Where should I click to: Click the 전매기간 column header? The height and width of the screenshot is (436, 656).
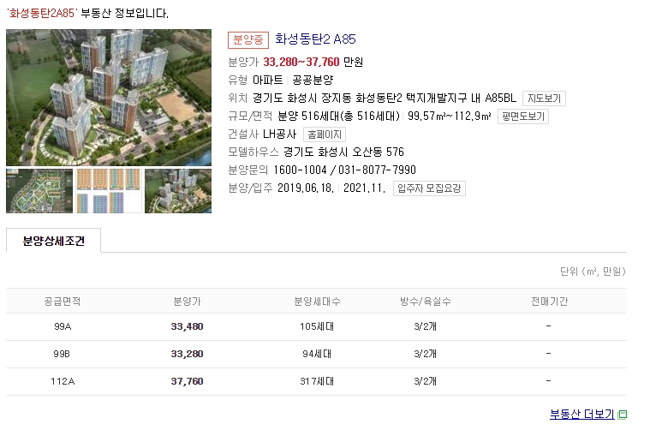click(x=549, y=302)
